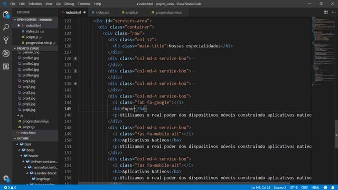Select profile4.jpg in the file tree
This screenshot has height=190, width=338.
(x=31, y=75)
